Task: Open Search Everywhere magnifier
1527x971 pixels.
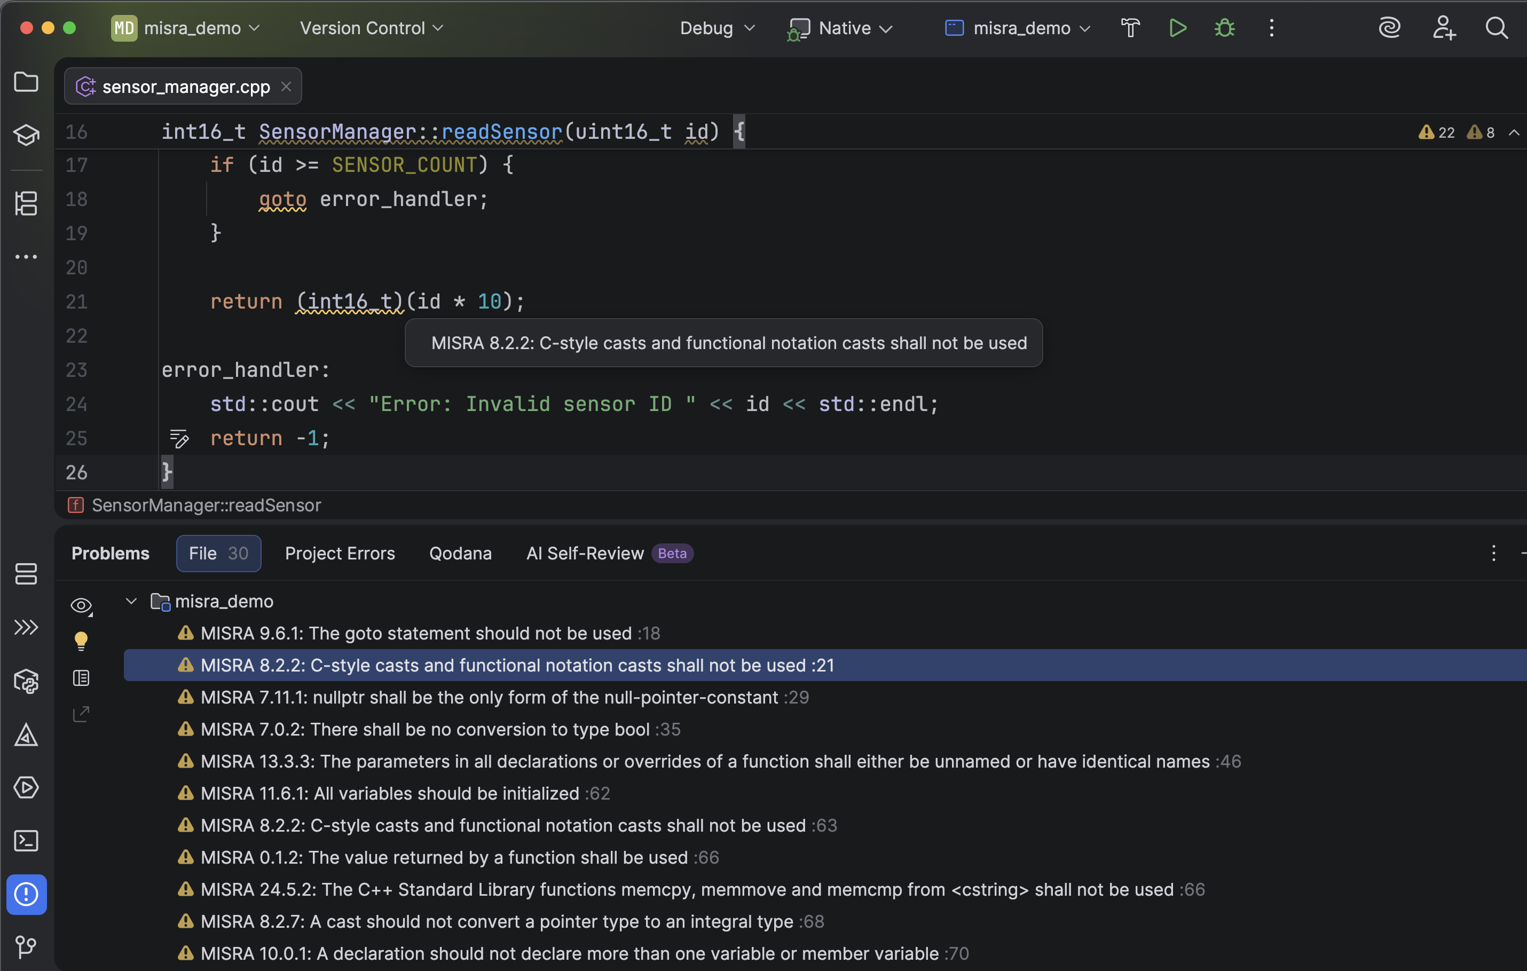Action: click(x=1497, y=28)
